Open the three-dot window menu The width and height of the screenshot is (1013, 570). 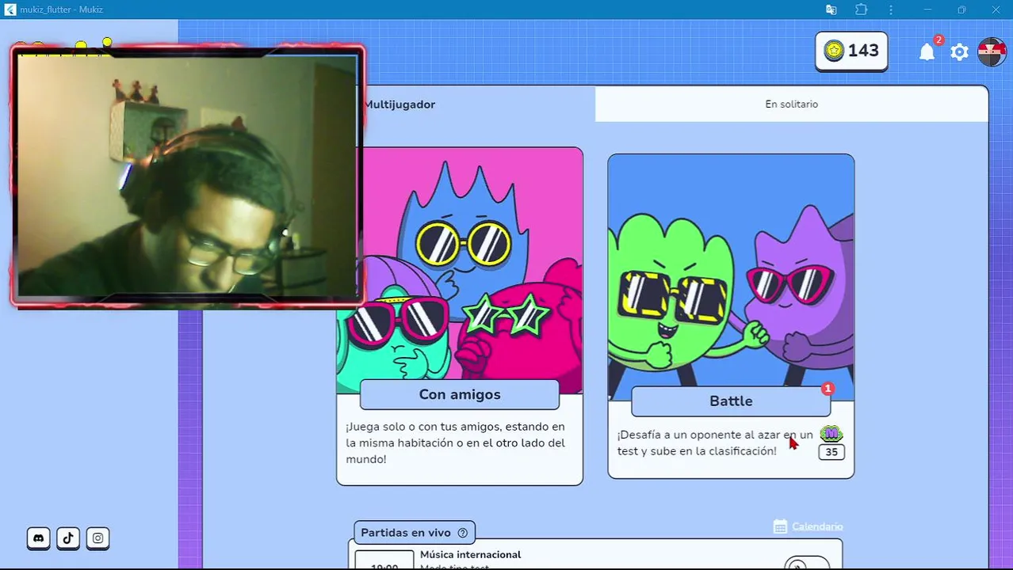coord(891,9)
